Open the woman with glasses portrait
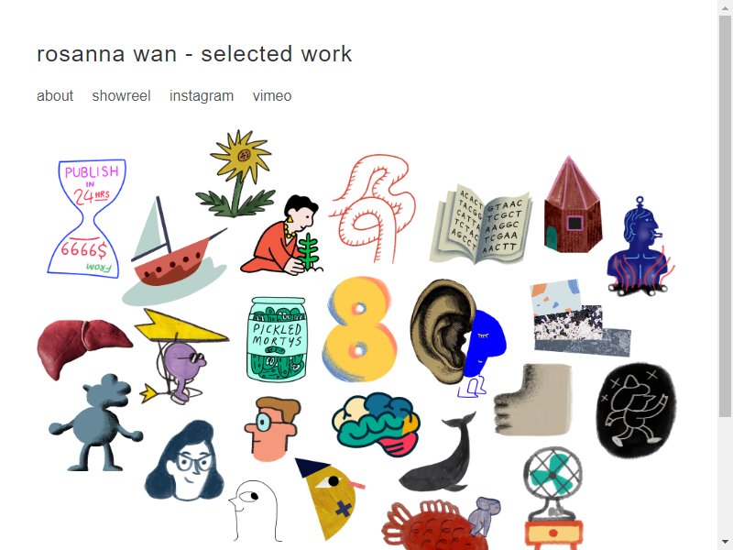 click(x=184, y=461)
